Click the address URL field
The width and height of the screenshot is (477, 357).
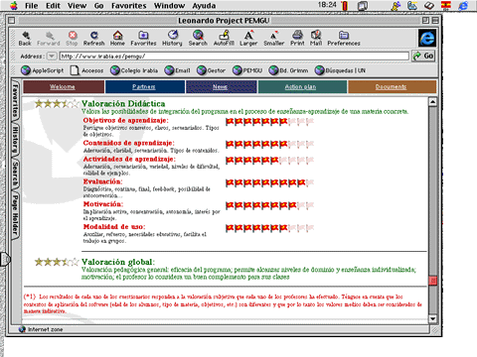235,57
